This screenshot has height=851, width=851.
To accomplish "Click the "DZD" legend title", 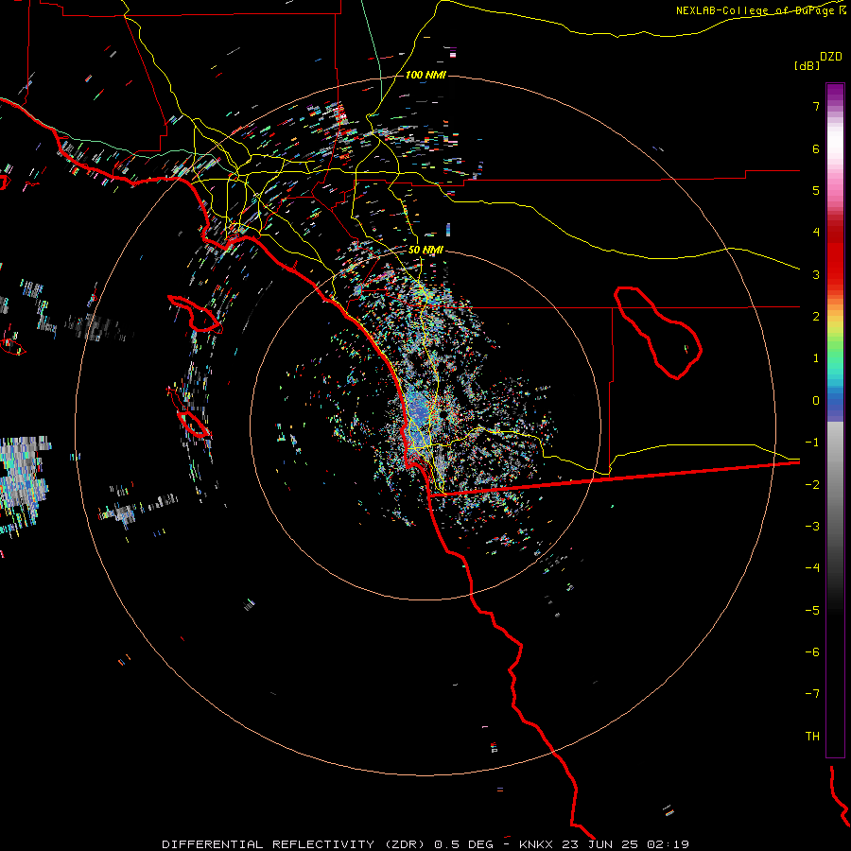I will click(831, 57).
